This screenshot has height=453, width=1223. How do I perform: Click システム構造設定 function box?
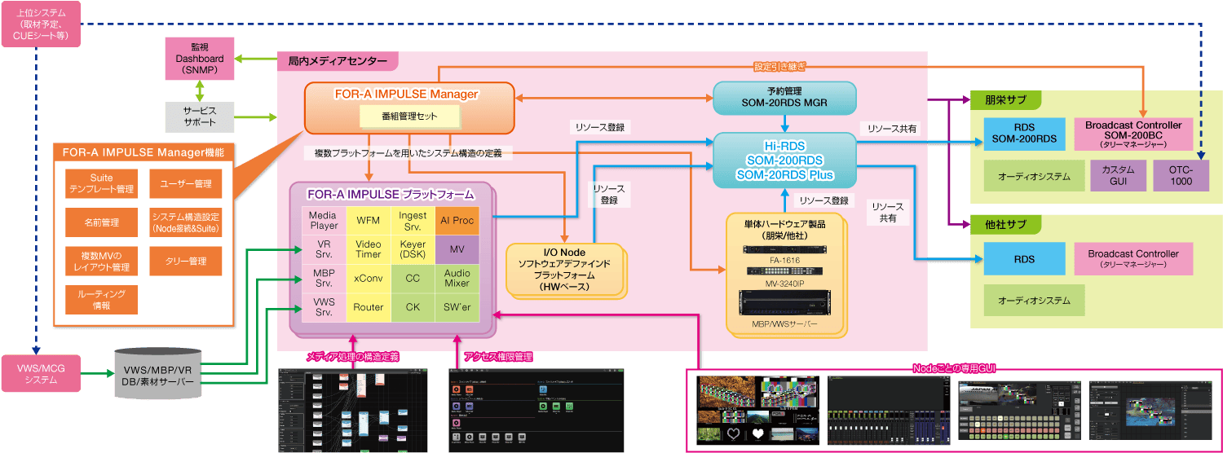pos(186,222)
